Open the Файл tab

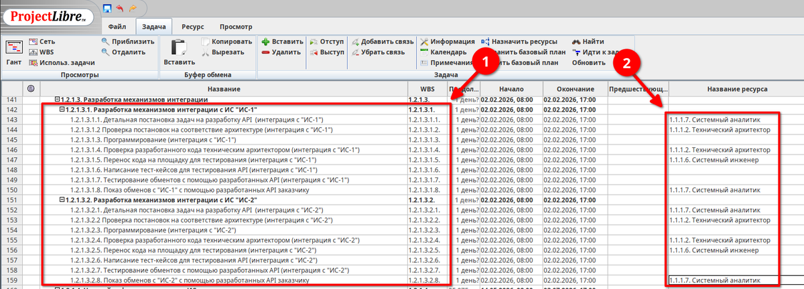click(x=117, y=27)
